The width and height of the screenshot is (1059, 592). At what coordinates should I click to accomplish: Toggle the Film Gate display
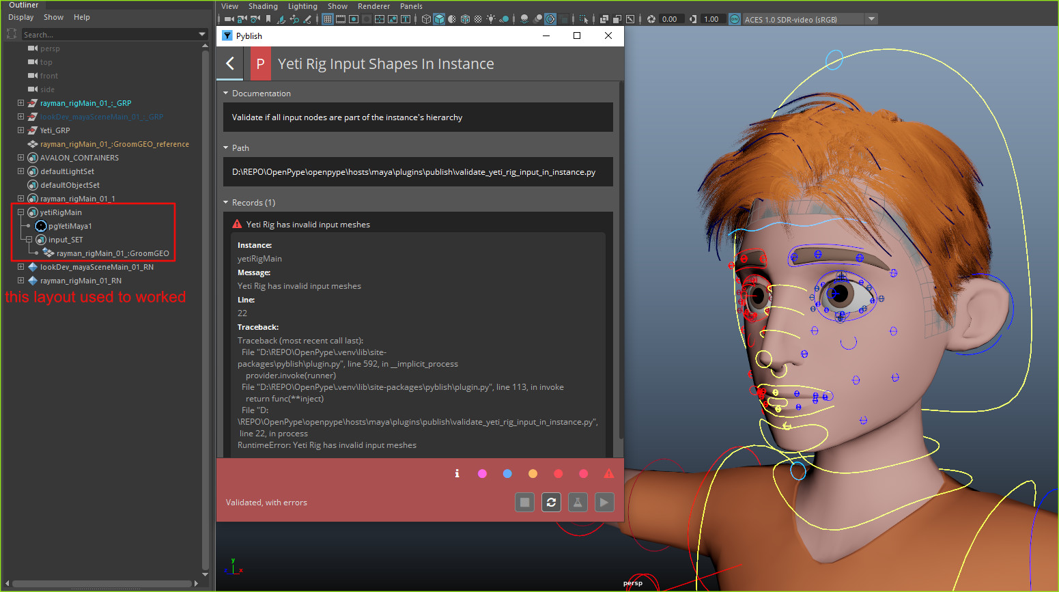tap(341, 19)
